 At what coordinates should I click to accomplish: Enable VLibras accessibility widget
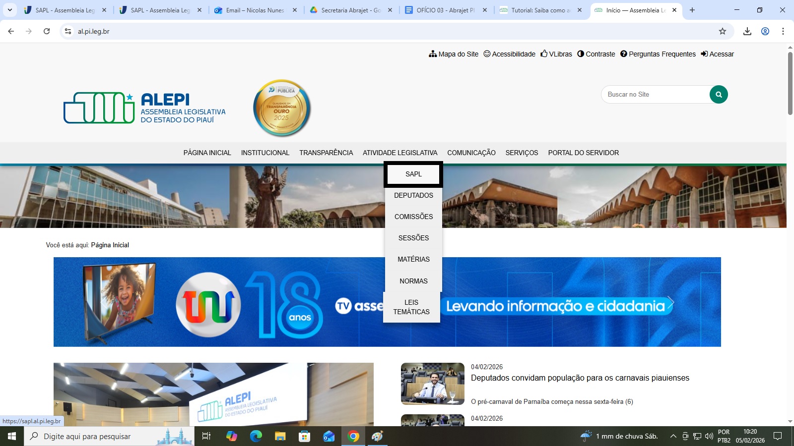[x=556, y=54]
